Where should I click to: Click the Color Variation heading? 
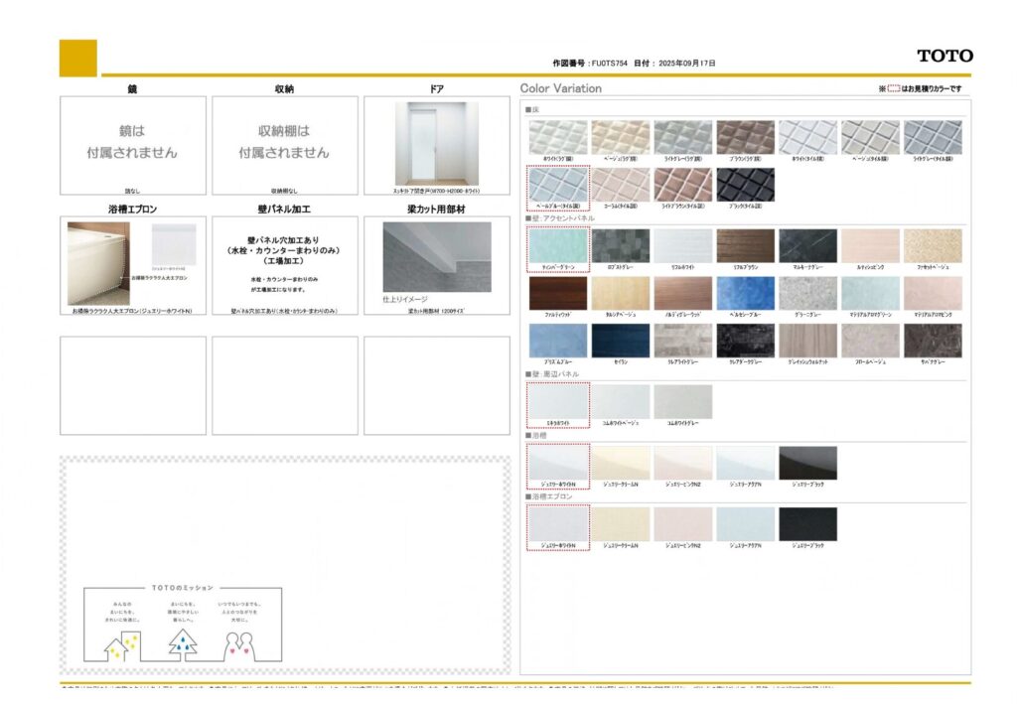(x=561, y=88)
